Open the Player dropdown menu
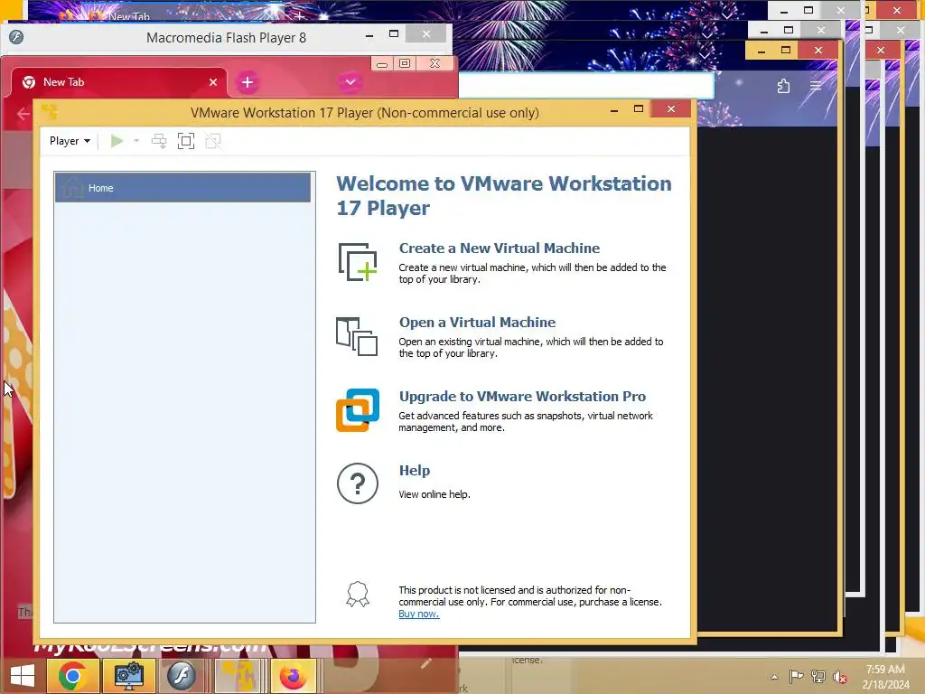The height and width of the screenshot is (694, 925). 70,141
